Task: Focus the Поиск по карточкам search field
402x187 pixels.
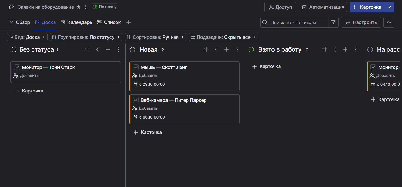Action: click(x=294, y=22)
